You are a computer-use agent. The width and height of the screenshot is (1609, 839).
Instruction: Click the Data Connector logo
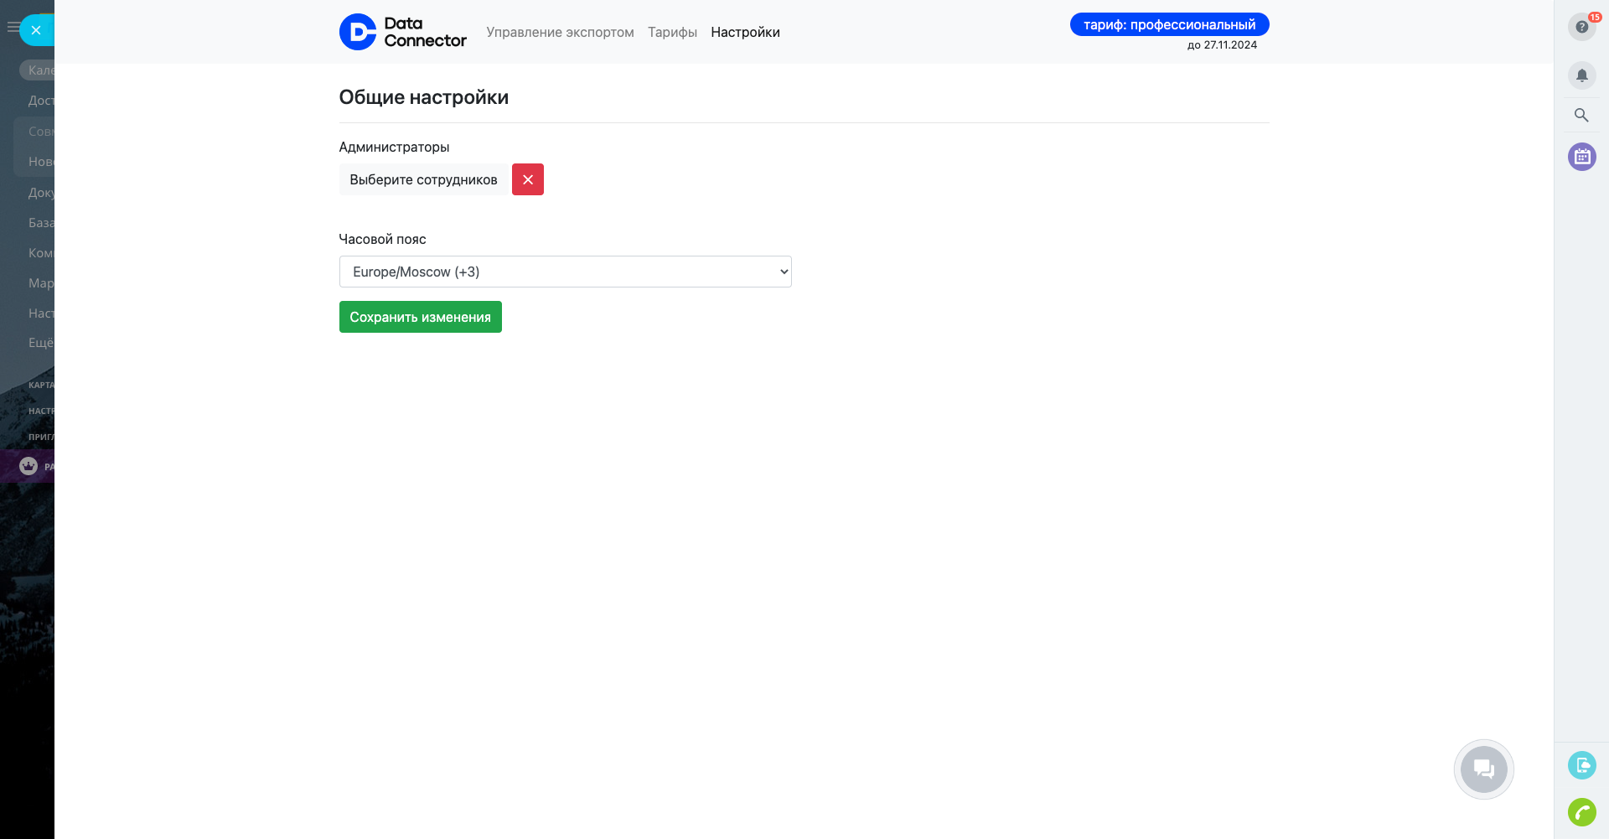coord(402,32)
